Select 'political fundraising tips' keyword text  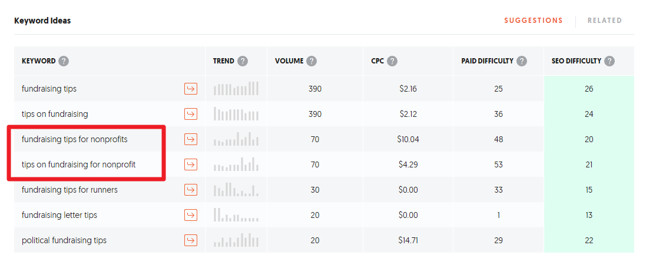[x=64, y=240]
